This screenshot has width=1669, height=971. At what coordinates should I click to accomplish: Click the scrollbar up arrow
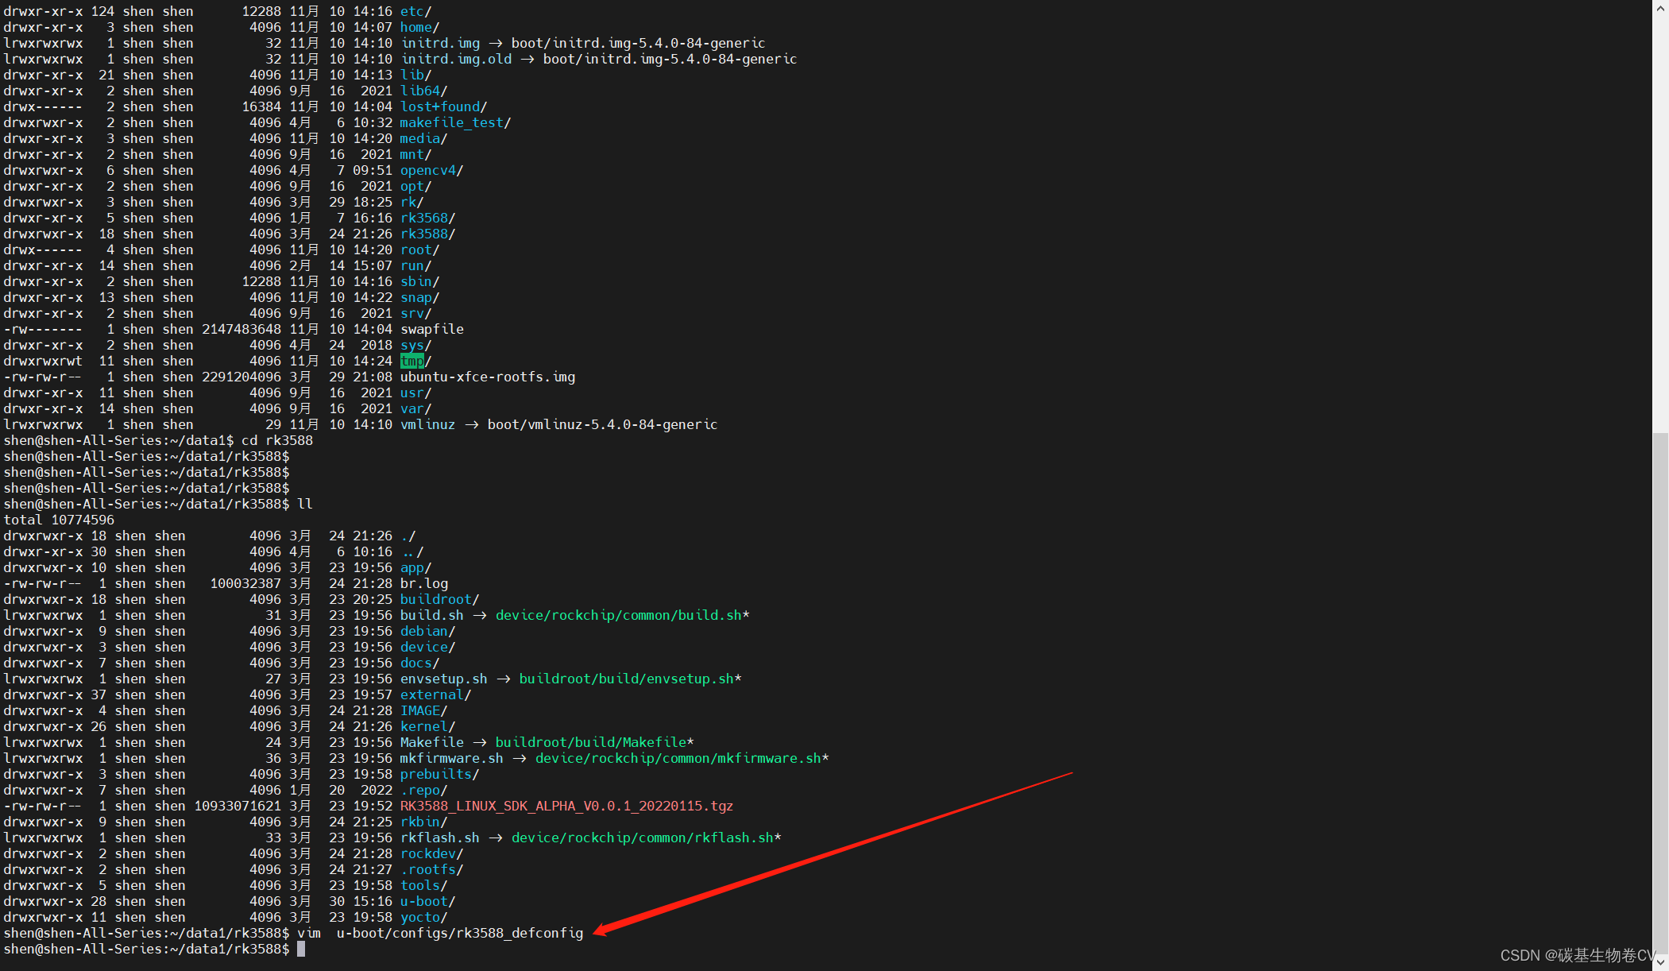tap(1660, 8)
